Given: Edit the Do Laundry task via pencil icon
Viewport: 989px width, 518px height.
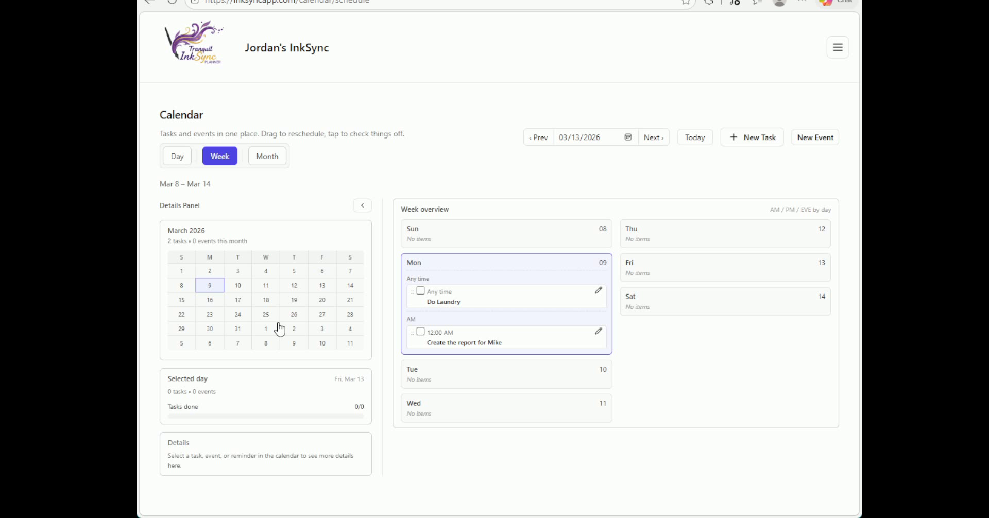Looking at the screenshot, I should point(598,290).
